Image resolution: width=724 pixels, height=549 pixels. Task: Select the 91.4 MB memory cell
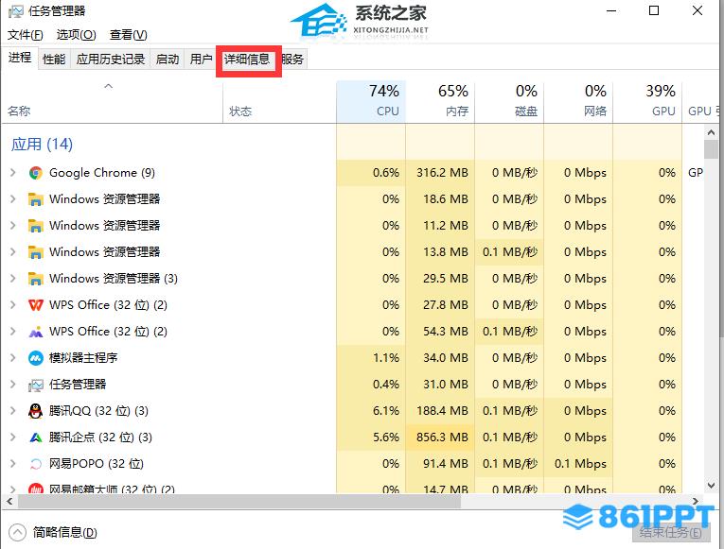[x=440, y=463]
